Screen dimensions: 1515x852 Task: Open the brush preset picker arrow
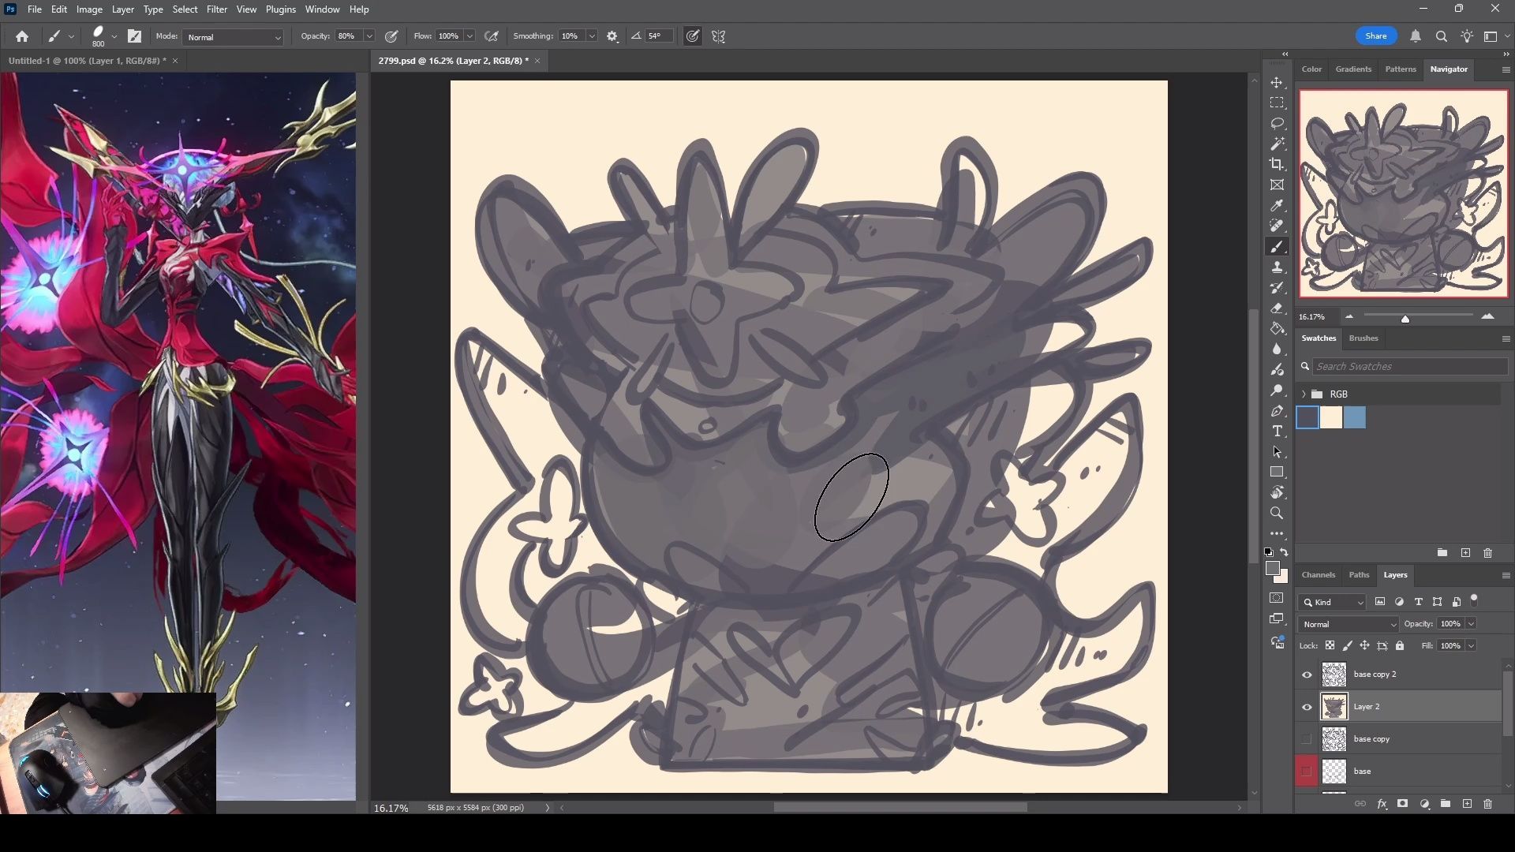tap(114, 36)
